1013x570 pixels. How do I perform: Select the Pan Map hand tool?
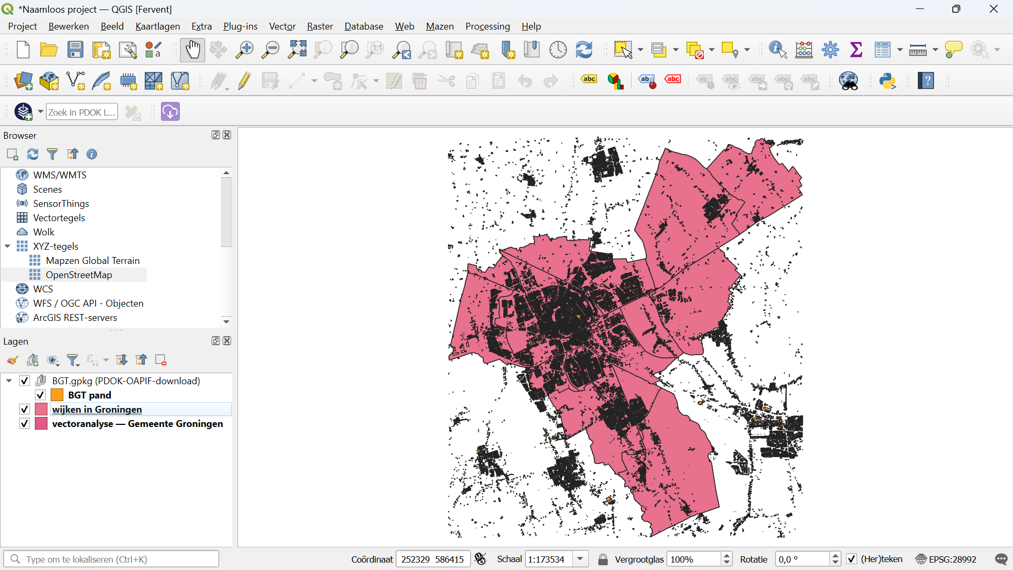pyautogui.click(x=192, y=50)
